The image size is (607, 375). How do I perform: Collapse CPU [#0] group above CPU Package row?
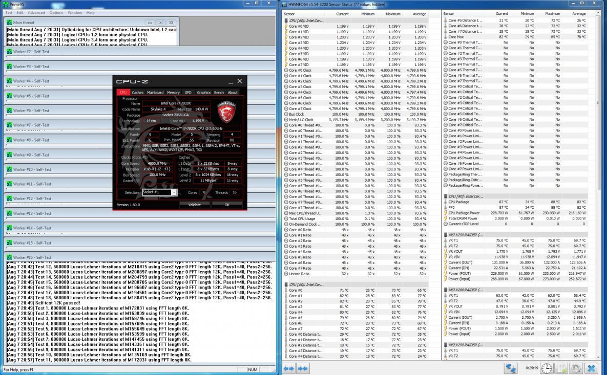446,196
